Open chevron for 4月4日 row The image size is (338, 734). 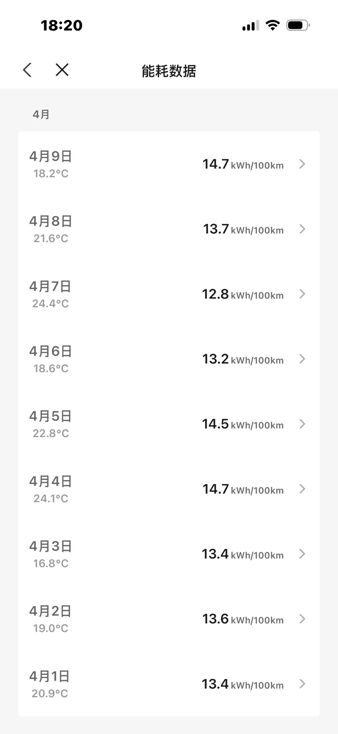302,489
